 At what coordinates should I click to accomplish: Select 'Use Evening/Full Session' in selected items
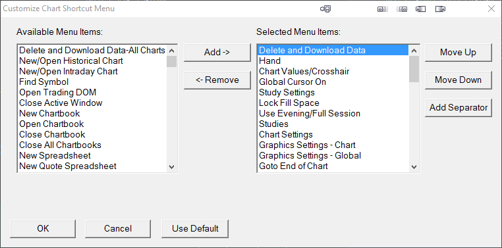click(x=333, y=113)
